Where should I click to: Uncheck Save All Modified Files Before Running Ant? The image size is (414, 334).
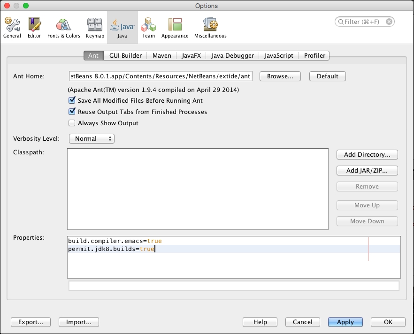point(72,100)
